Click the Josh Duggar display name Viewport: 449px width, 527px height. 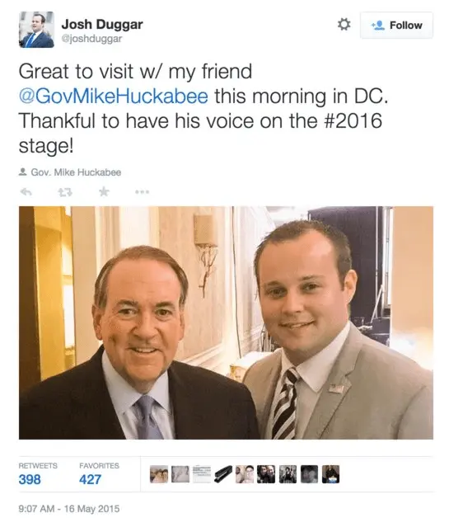click(x=102, y=24)
